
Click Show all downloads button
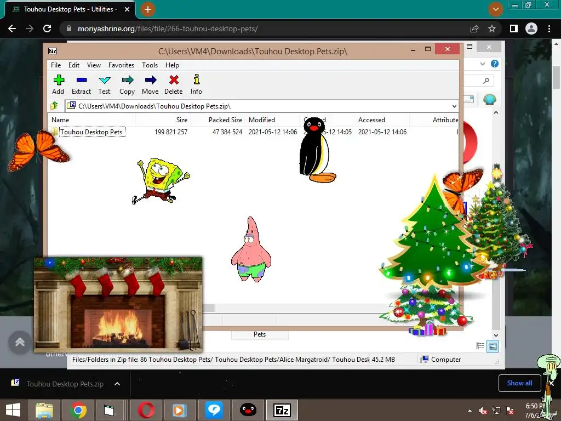(x=519, y=383)
